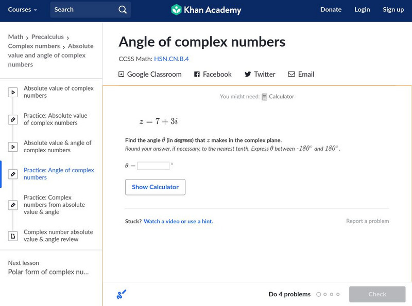Open Absolute value of complex numbers video

pyautogui.click(x=59, y=92)
